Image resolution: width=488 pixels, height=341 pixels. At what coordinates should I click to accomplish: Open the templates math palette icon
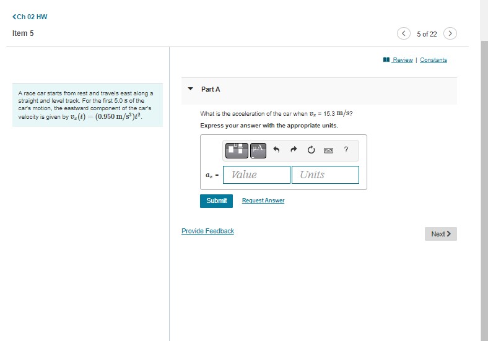237,150
